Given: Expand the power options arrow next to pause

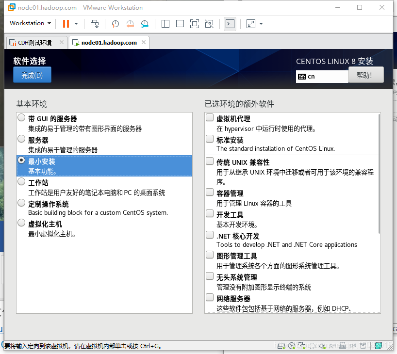Looking at the screenshot, I should pos(76,24).
